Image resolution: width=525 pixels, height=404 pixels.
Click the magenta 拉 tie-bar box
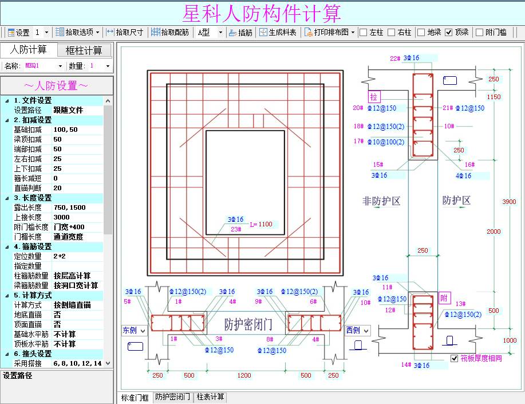point(374,97)
